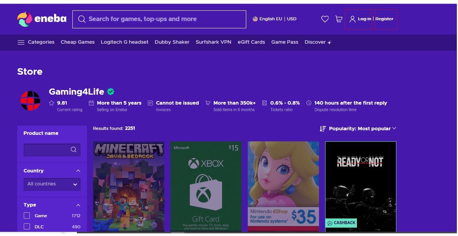Open Dubby Shaker page
Viewport: 458px width, 236px height.
(x=172, y=42)
